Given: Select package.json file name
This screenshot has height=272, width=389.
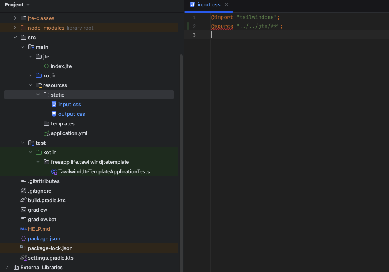Looking at the screenshot, I should 44,238.
